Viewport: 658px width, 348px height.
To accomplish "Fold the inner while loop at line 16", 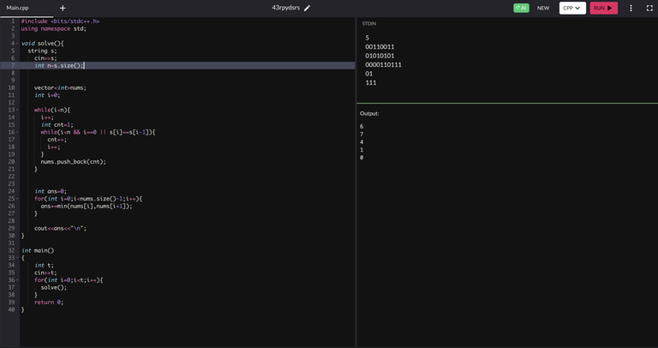I will tap(17, 132).
